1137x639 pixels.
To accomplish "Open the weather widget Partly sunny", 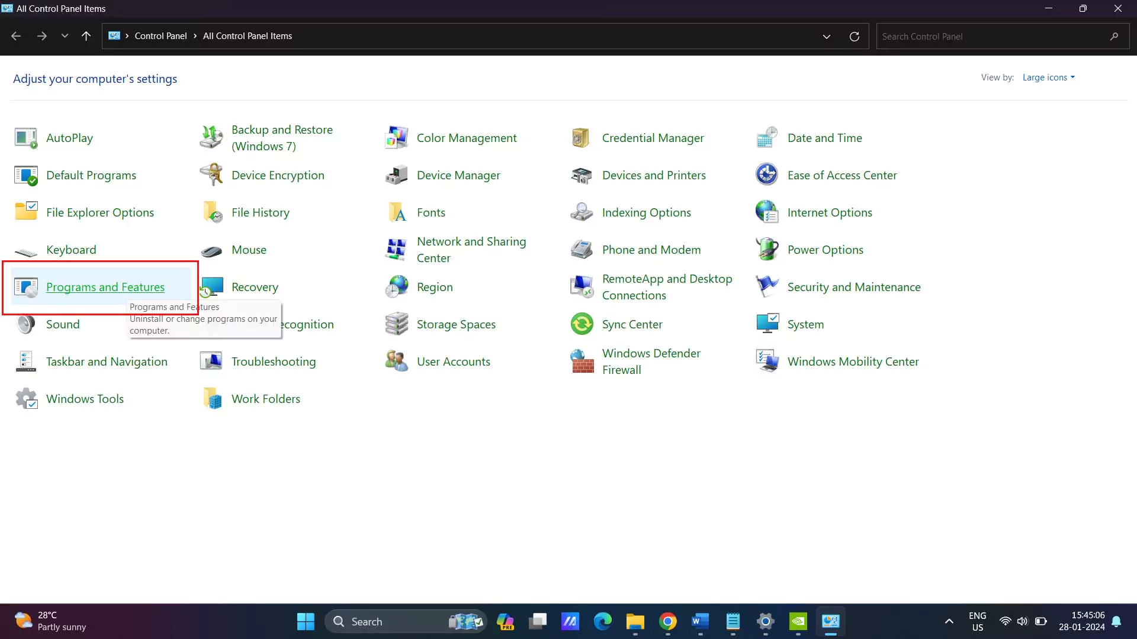I will point(50,621).
